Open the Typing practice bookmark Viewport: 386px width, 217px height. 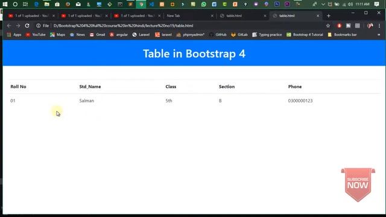(267, 35)
